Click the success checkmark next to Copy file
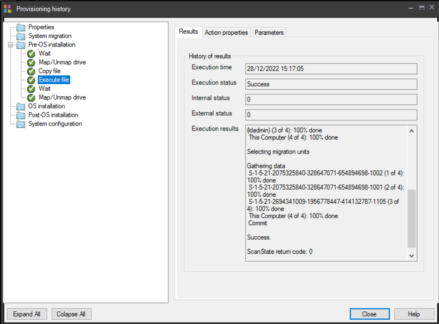This screenshot has width=439, height=324. (x=30, y=71)
